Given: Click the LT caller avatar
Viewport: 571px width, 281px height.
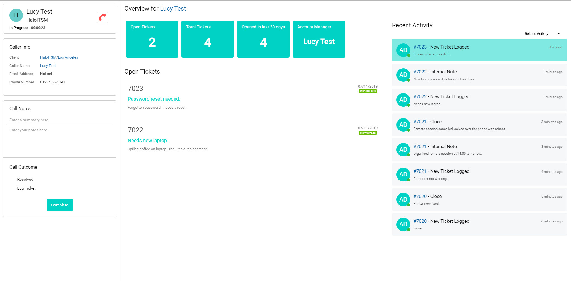Looking at the screenshot, I should (x=16, y=15).
